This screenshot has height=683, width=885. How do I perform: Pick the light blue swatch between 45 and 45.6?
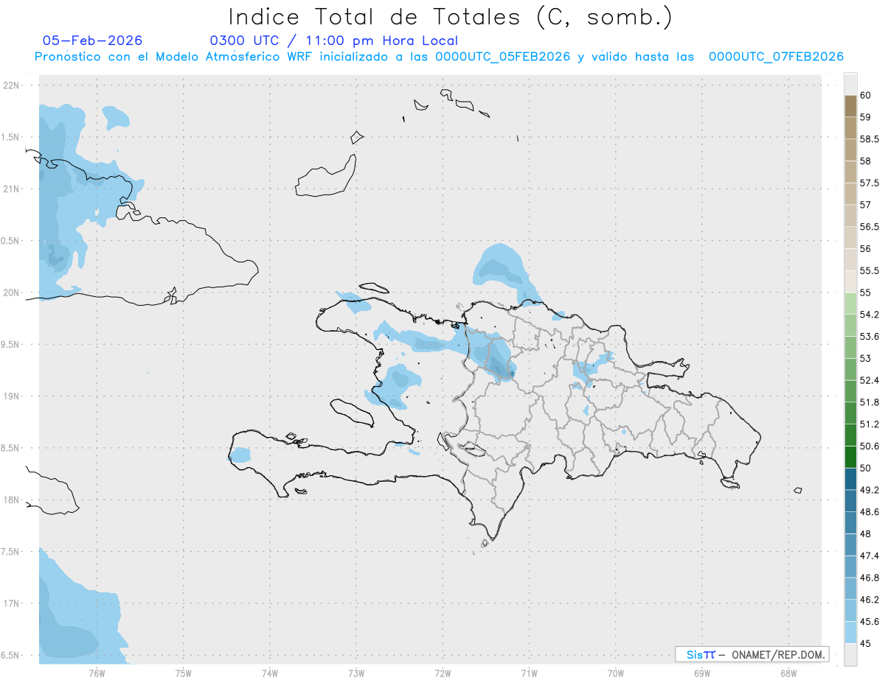(x=850, y=633)
